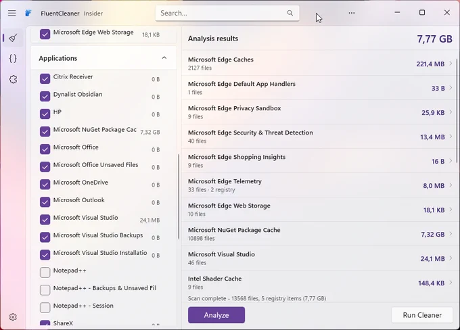Image resolution: width=460 pixels, height=330 pixels.
Task: Enable Notepad++ Backups & Unsaved Files checkbox
Action: [45, 290]
